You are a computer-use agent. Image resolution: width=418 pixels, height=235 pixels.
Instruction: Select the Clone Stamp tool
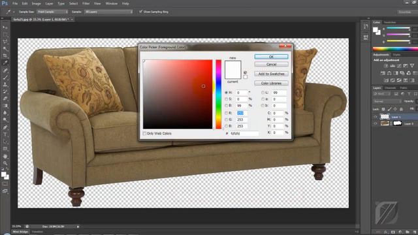point(5,84)
